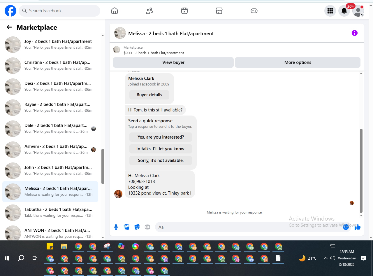Click Melissa's profile photo beside her message
373x276 pixels.
[x=118, y=194]
